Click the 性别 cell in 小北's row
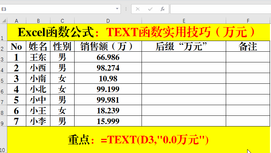 click(x=62, y=89)
